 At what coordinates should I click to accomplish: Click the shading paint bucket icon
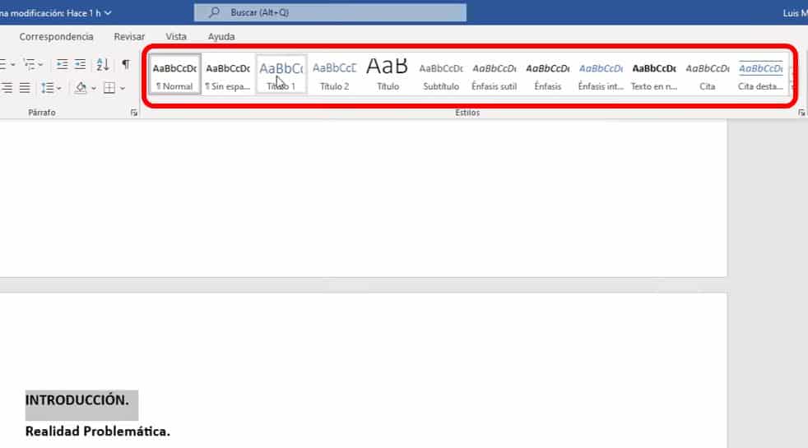coord(81,87)
